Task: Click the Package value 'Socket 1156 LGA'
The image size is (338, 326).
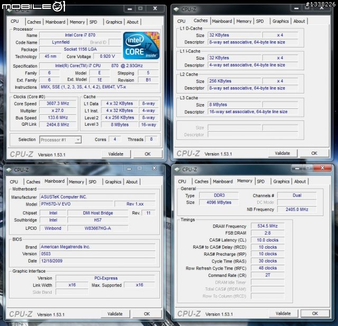Action: 80,49
